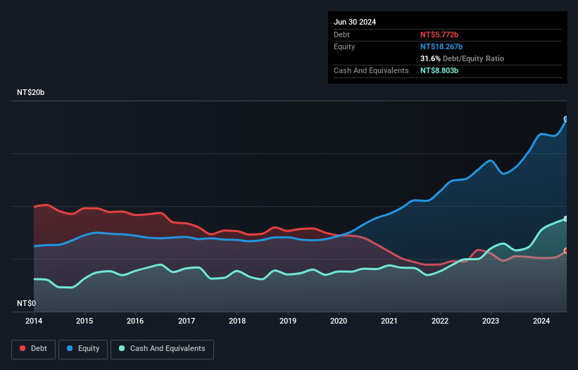The width and height of the screenshot is (578, 370).
Task: Click the 2021 axis label
Action: pyautogui.click(x=389, y=321)
